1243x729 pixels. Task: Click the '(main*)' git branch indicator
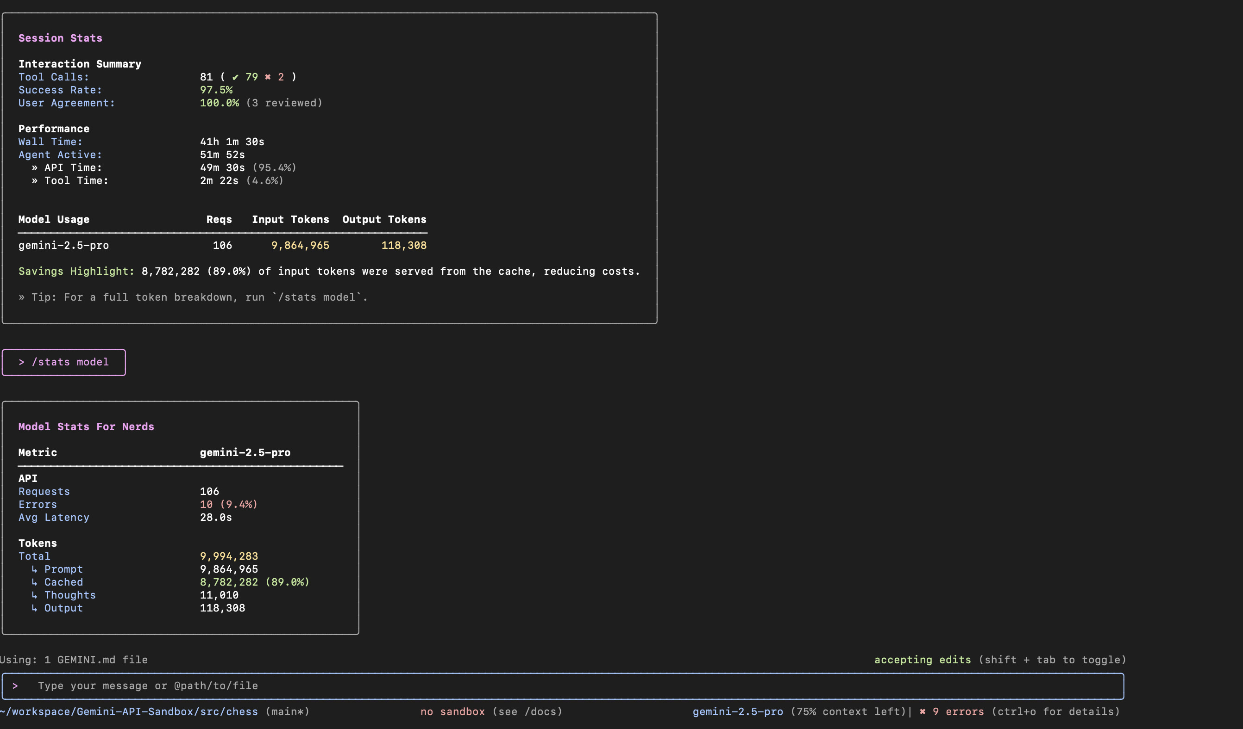click(288, 712)
